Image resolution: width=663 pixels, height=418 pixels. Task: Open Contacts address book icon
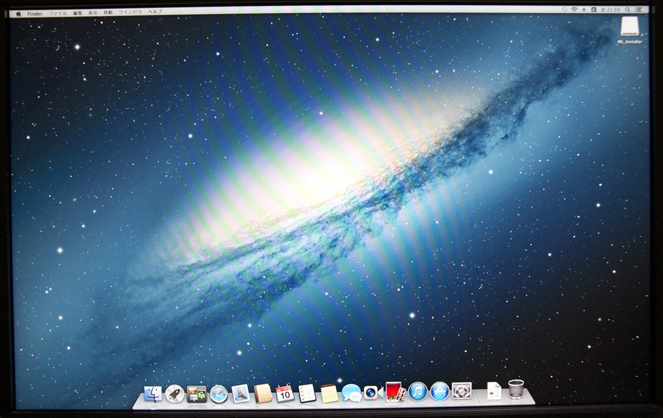point(263,393)
